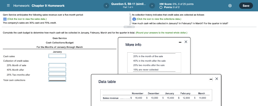
Task: Click the 20% in the month of the sale row
Action: point(148,56)
